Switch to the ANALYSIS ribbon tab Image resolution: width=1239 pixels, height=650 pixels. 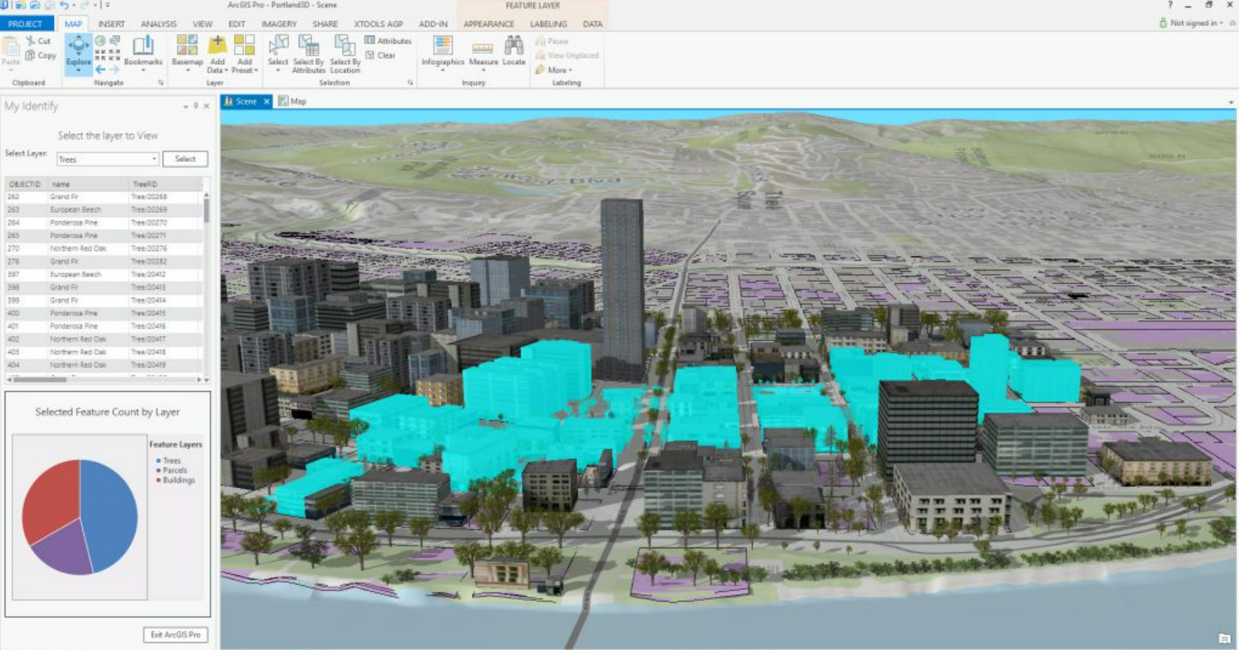point(159,24)
